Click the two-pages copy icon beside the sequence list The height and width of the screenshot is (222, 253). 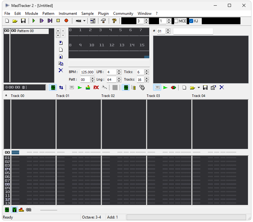point(61,64)
